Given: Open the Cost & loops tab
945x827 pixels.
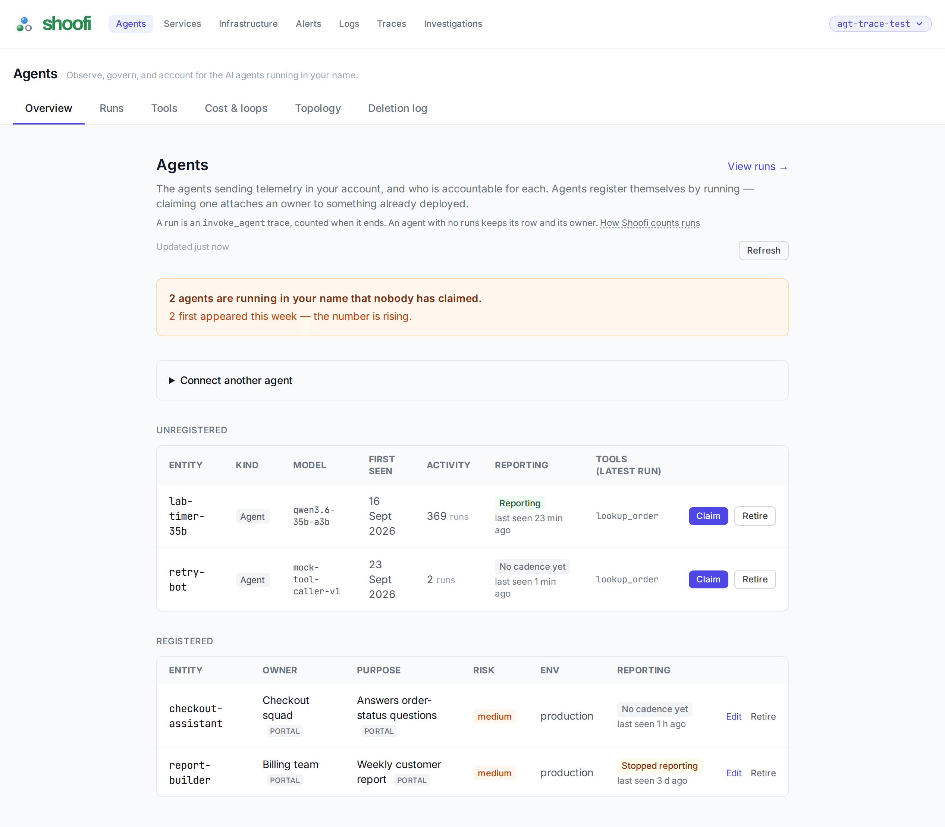Looking at the screenshot, I should click(236, 109).
